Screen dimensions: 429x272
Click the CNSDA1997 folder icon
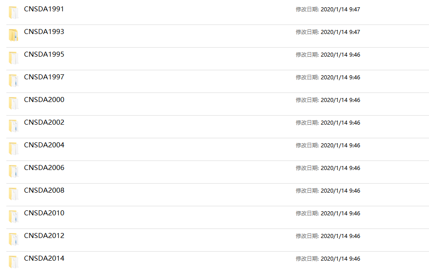pos(13,81)
